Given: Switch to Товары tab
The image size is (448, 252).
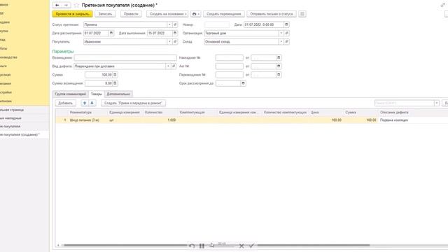Looking at the screenshot, I should [97, 94].
